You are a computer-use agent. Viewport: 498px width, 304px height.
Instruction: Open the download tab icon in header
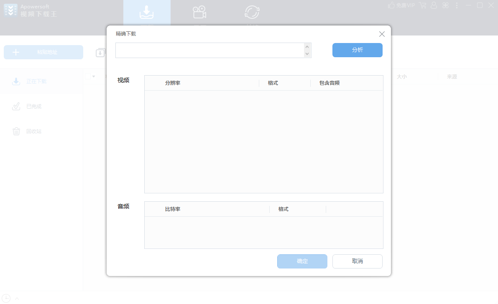coord(146,13)
